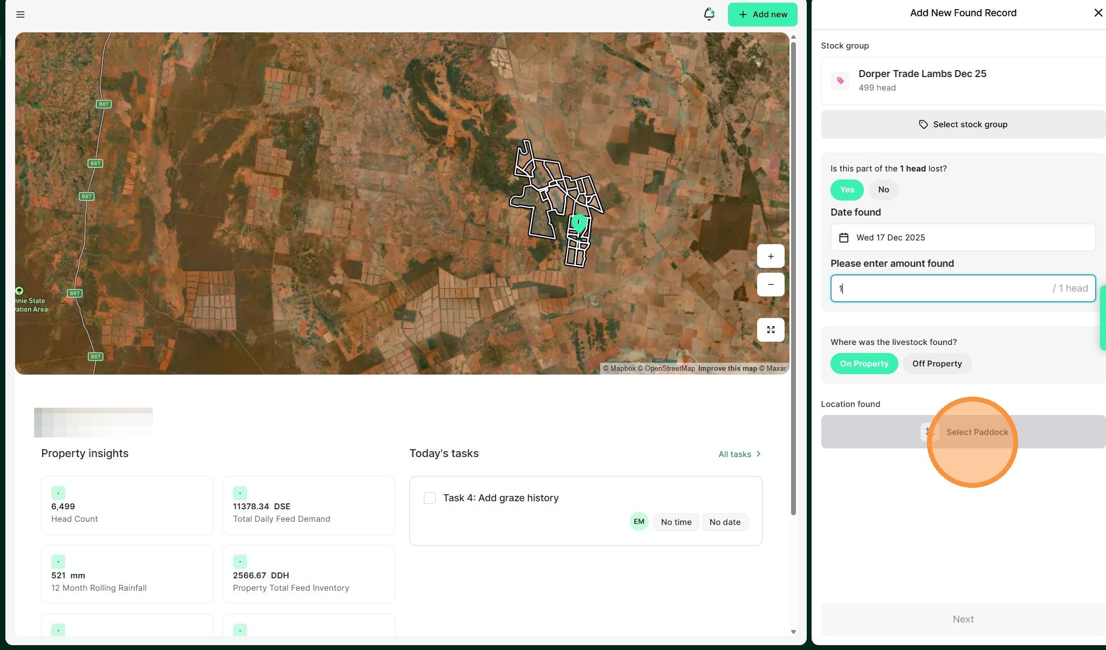Select Yes for part of lost head
This screenshot has height=650, width=1106.
(x=847, y=190)
